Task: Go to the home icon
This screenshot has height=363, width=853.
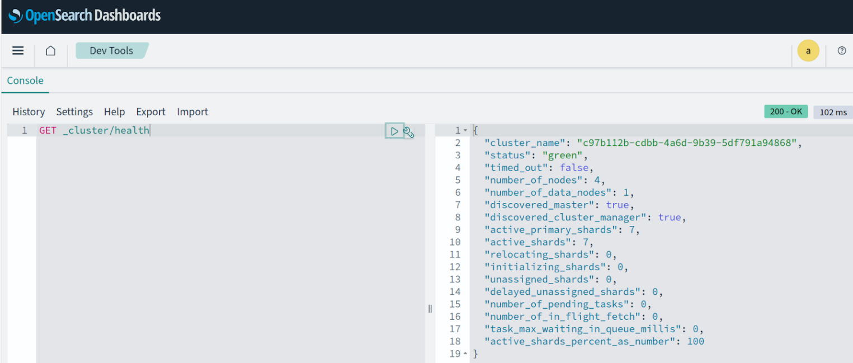Action: point(50,51)
